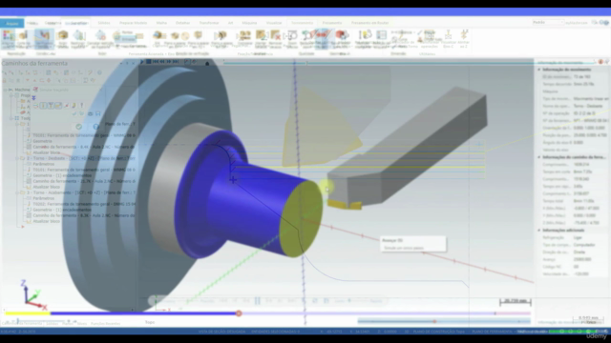
Task: Click the stop icon on simulation bar
Action: (x=149, y=62)
